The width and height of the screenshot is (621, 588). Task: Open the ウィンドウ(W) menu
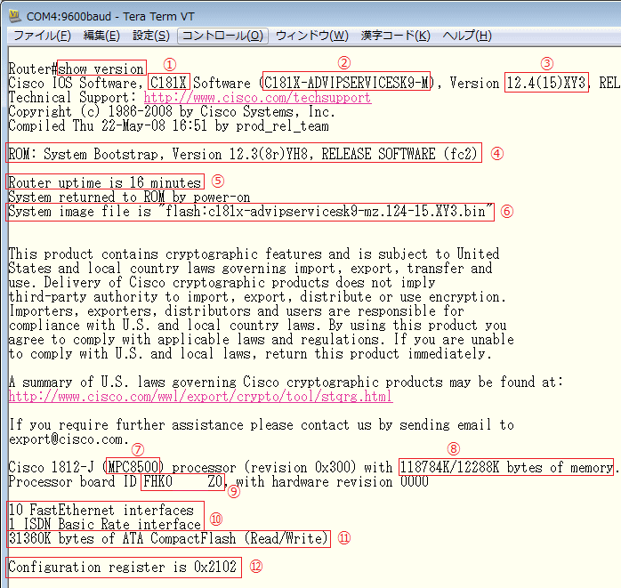(311, 36)
